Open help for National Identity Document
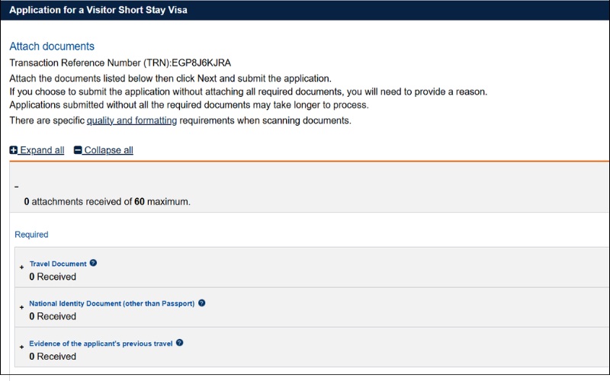This screenshot has height=381, width=610. coord(202,303)
